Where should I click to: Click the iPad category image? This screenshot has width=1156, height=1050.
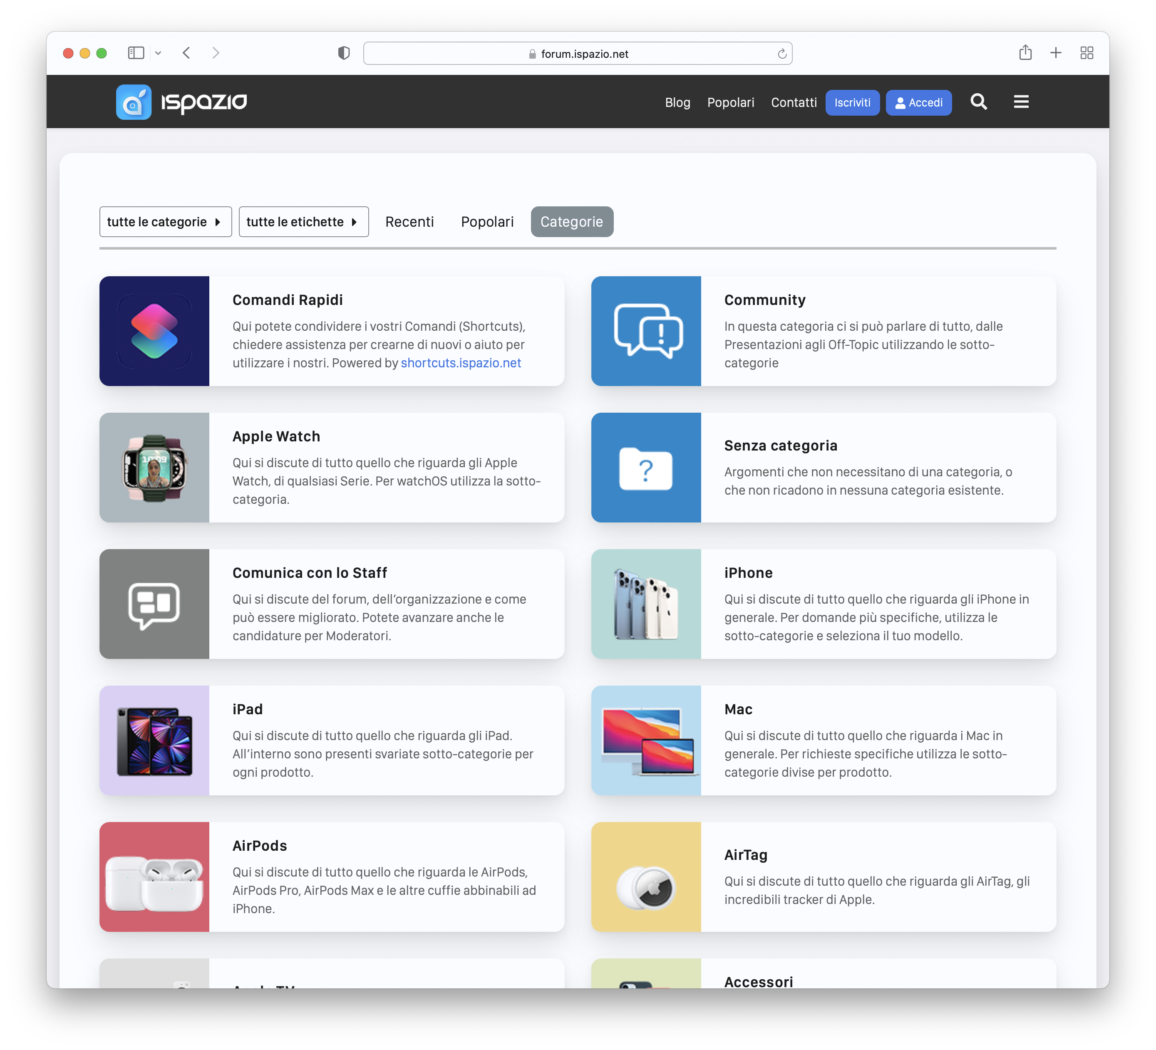pyautogui.click(x=154, y=740)
